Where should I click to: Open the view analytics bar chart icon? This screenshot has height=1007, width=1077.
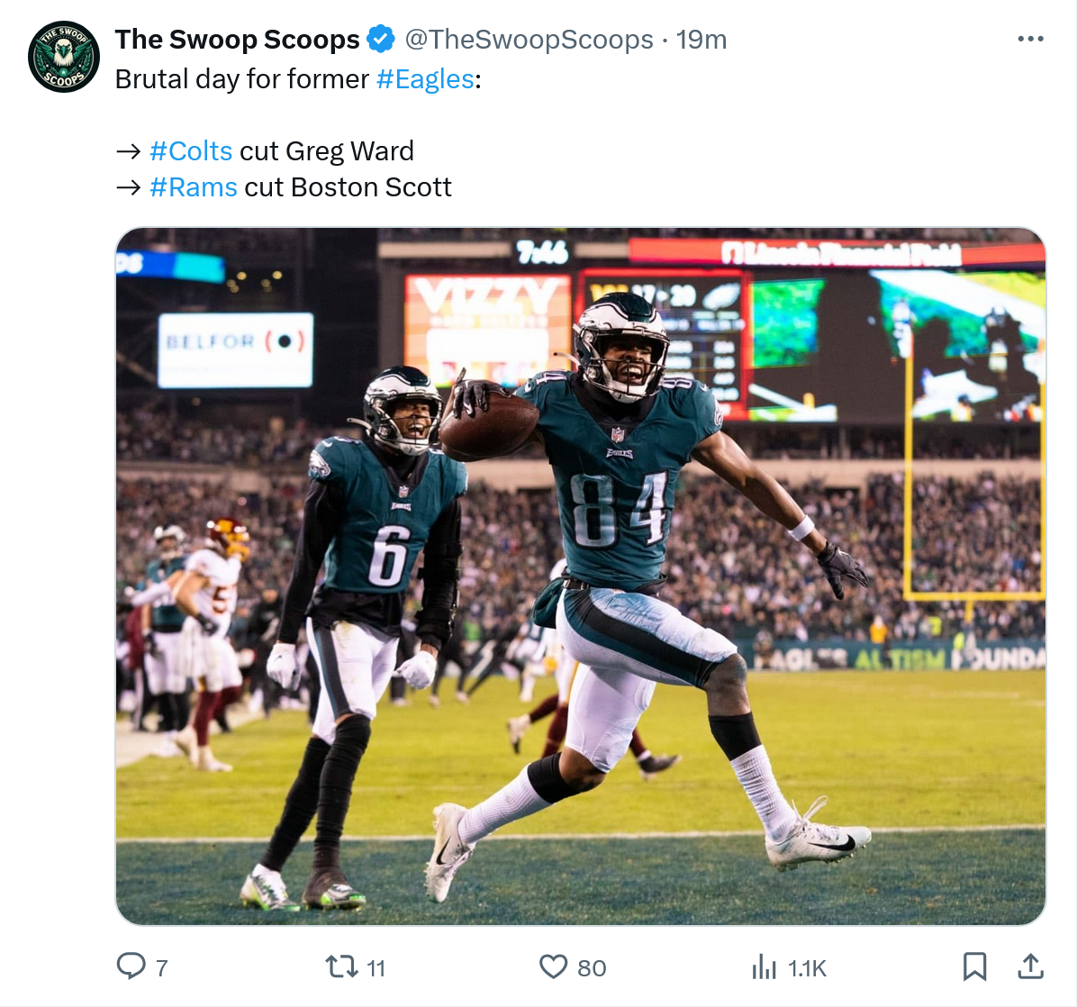pos(764,967)
